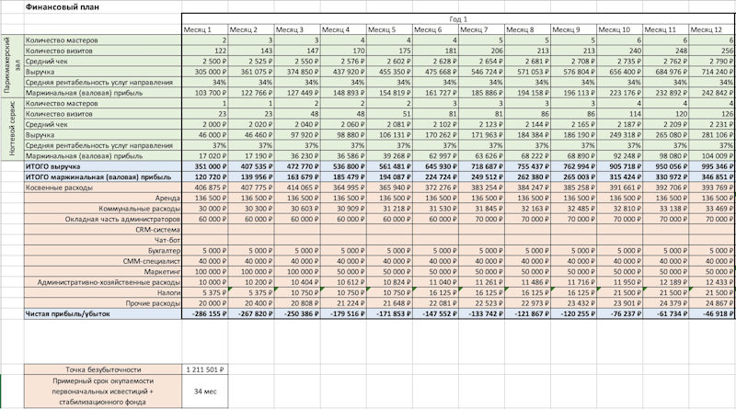Select the 'Месяц 4' column header
Screen dimensions: 736x409
(x=343, y=29)
